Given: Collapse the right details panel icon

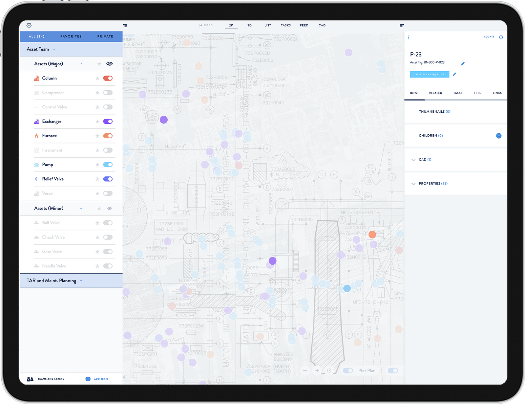Looking at the screenshot, I should [402, 25].
